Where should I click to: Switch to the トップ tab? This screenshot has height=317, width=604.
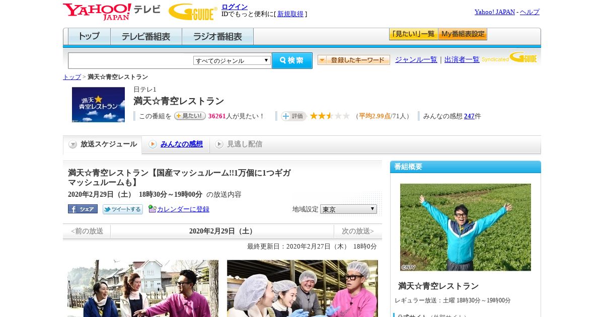(89, 37)
